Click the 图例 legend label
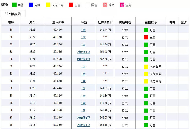 (4, 5)
